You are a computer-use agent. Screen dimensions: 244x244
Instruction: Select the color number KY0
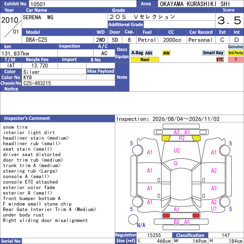tap(27, 77)
